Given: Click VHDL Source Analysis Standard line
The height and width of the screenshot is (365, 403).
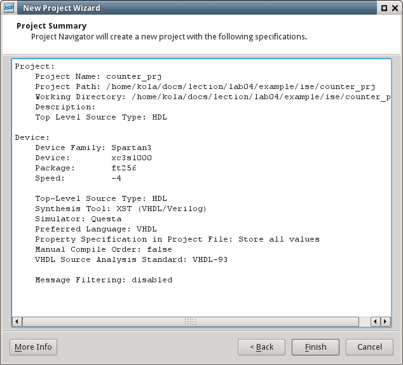Looking at the screenshot, I should pos(132,259).
